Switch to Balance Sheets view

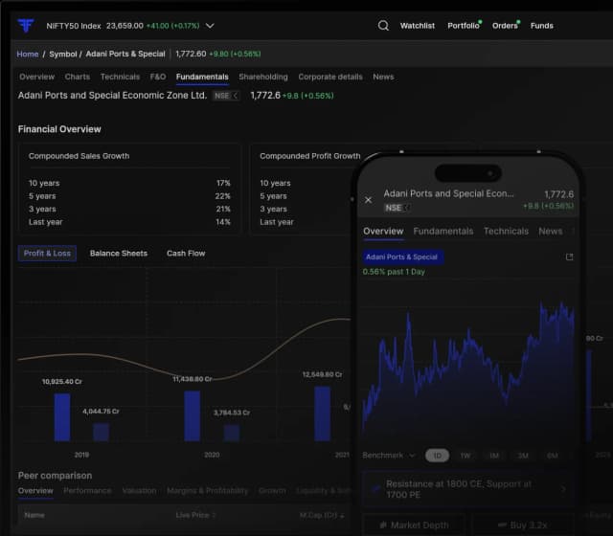(119, 253)
